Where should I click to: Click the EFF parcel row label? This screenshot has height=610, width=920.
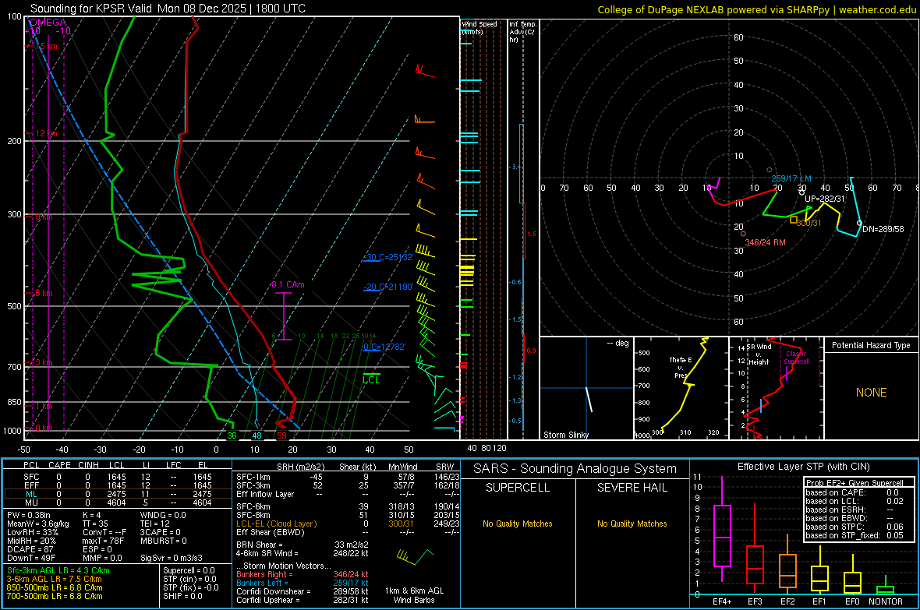tap(31, 485)
